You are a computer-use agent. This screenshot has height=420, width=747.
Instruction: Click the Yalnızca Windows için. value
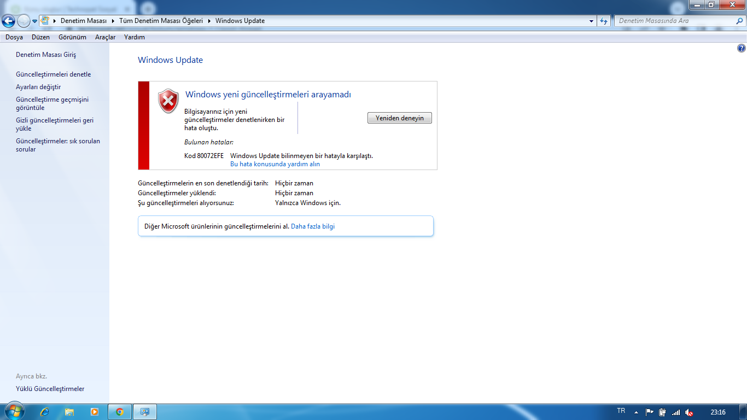tap(308, 203)
